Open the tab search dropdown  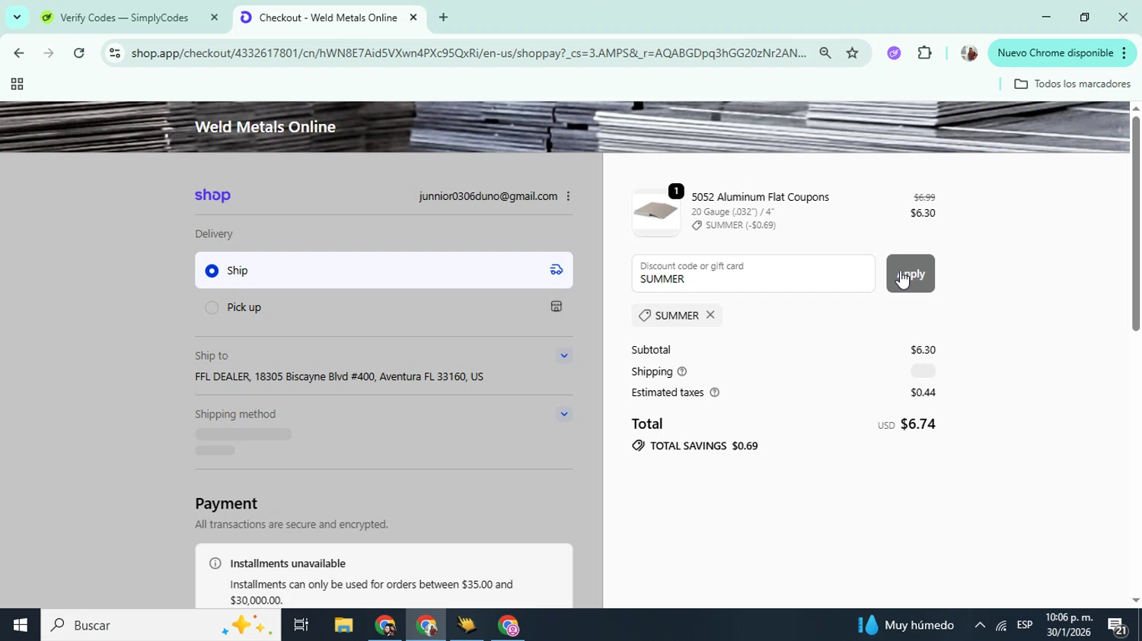17,17
